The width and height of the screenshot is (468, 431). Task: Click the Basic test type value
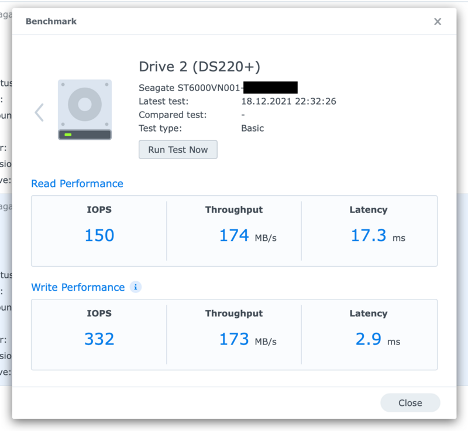coord(252,128)
